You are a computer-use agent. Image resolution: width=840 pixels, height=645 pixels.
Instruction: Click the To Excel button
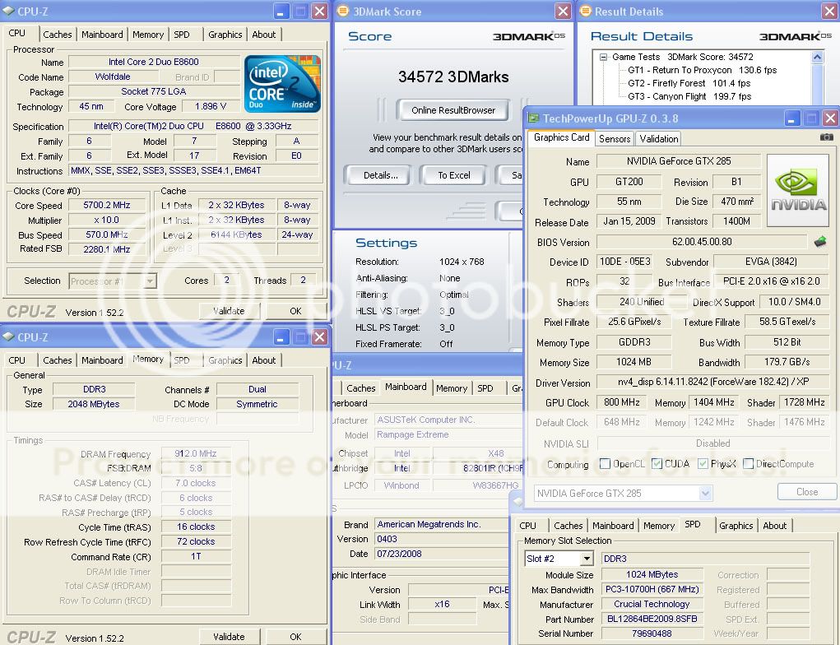point(454,175)
